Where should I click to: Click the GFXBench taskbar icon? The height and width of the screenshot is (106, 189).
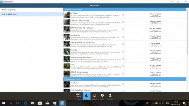click(62, 103)
